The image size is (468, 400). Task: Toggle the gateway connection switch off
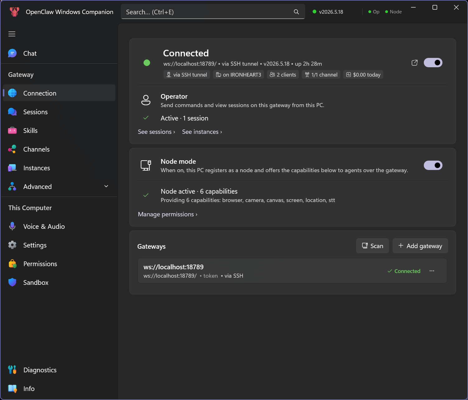pos(433,63)
